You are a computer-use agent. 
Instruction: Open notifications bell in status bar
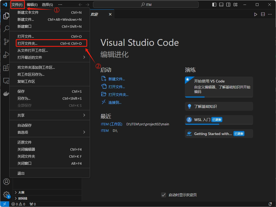pos(270,204)
